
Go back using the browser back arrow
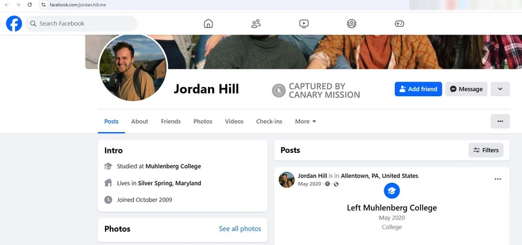[x=7, y=5]
